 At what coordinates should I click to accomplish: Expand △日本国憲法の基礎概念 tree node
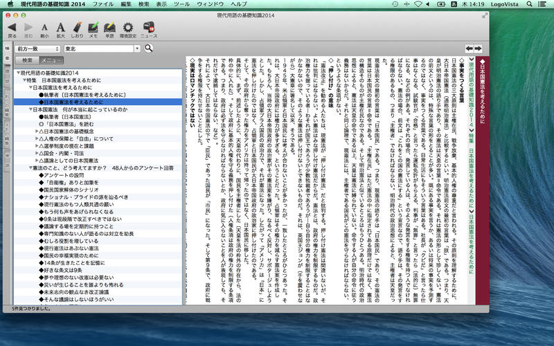[35, 131]
